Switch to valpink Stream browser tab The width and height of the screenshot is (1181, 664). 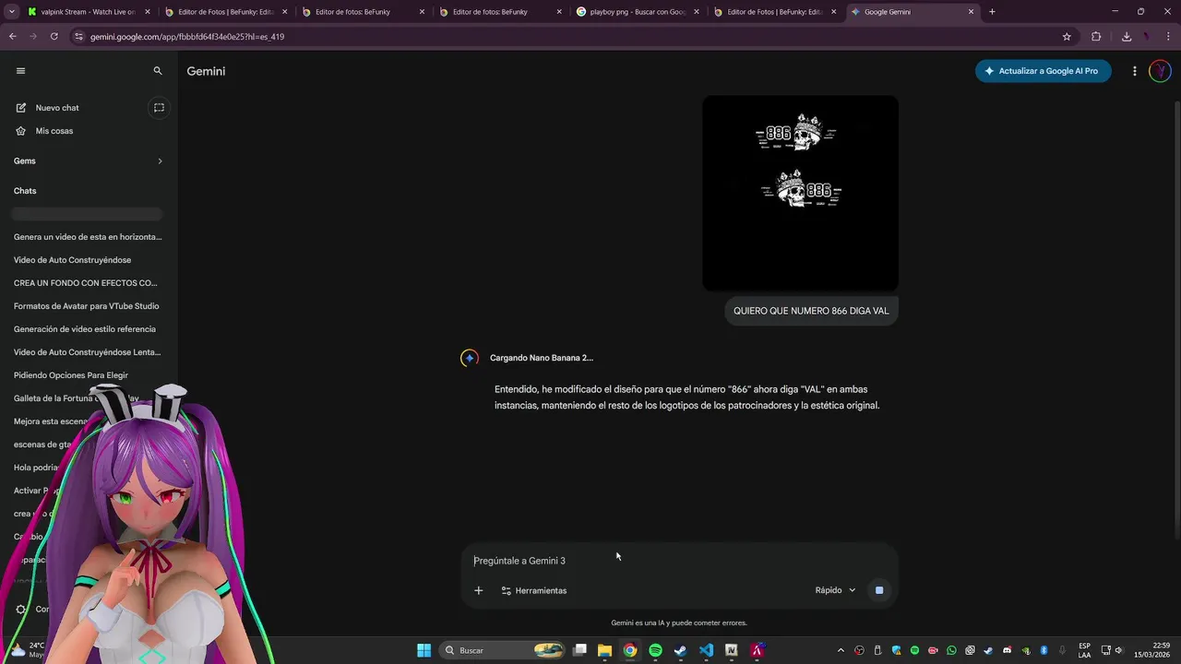89,12
